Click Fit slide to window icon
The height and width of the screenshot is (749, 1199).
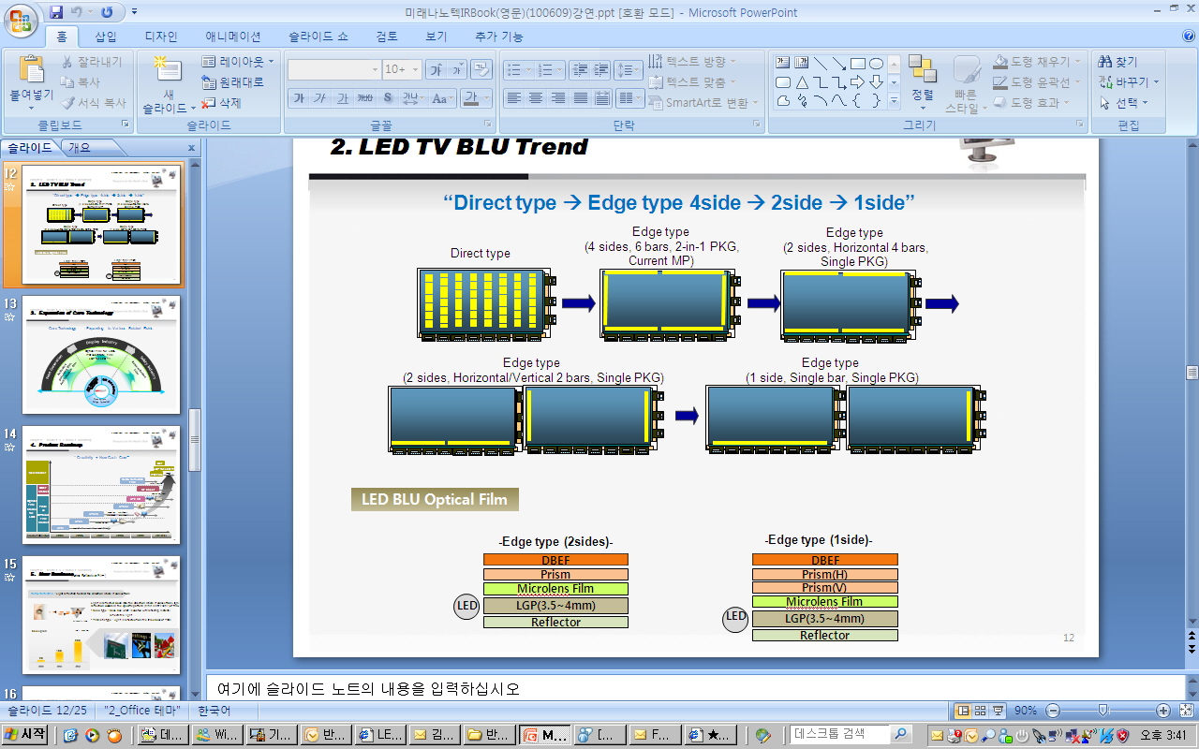point(1185,711)
